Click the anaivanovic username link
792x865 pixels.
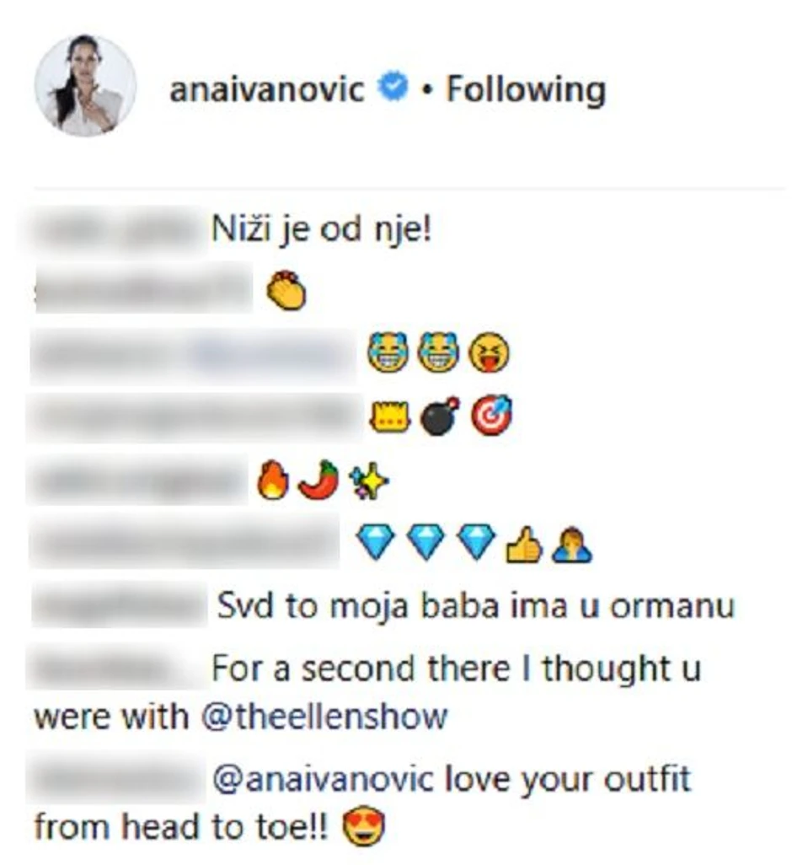[x=267, y=89]
